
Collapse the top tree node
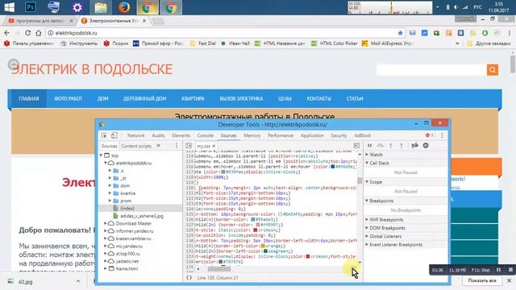tap(102, 155)
